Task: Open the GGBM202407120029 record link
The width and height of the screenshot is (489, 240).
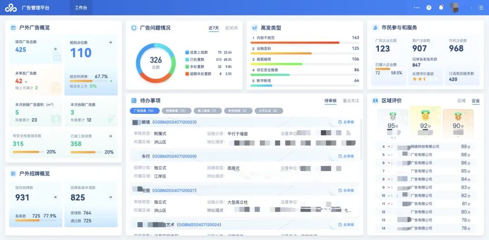Action: coord(174,156)
